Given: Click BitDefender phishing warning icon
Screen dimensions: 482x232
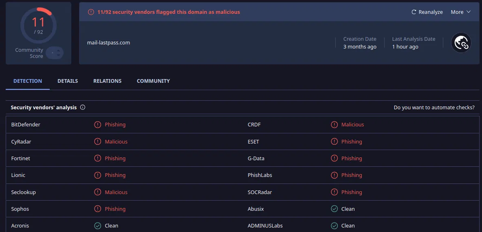Looking at the screenshot, I should tap(97, 125).
